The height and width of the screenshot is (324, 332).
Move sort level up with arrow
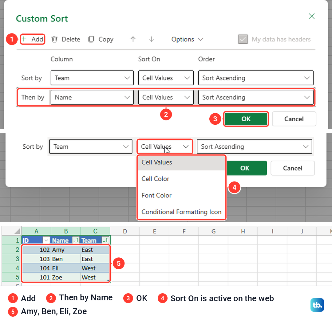click(133, 39)
